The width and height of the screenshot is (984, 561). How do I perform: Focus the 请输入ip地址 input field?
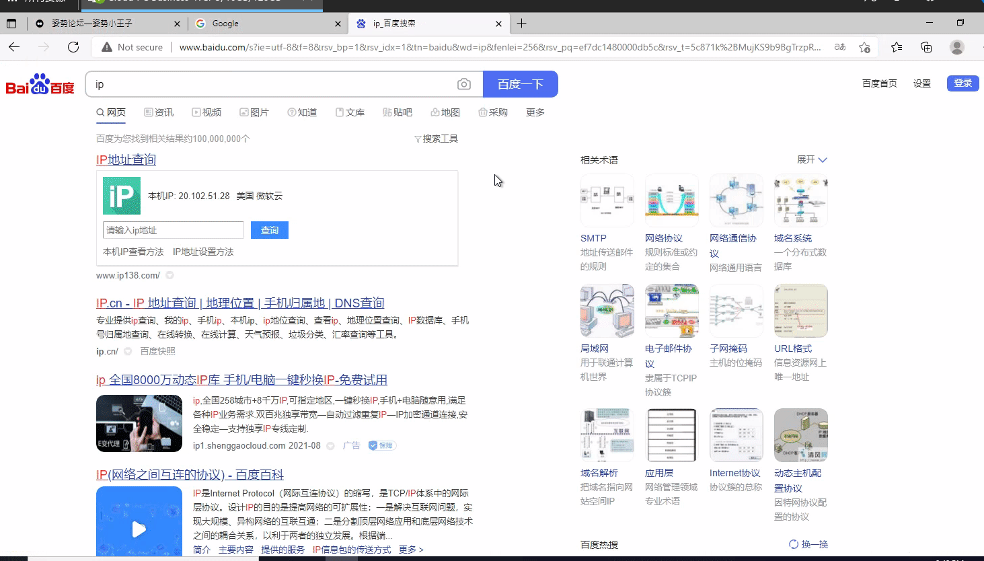click(174, 230)
